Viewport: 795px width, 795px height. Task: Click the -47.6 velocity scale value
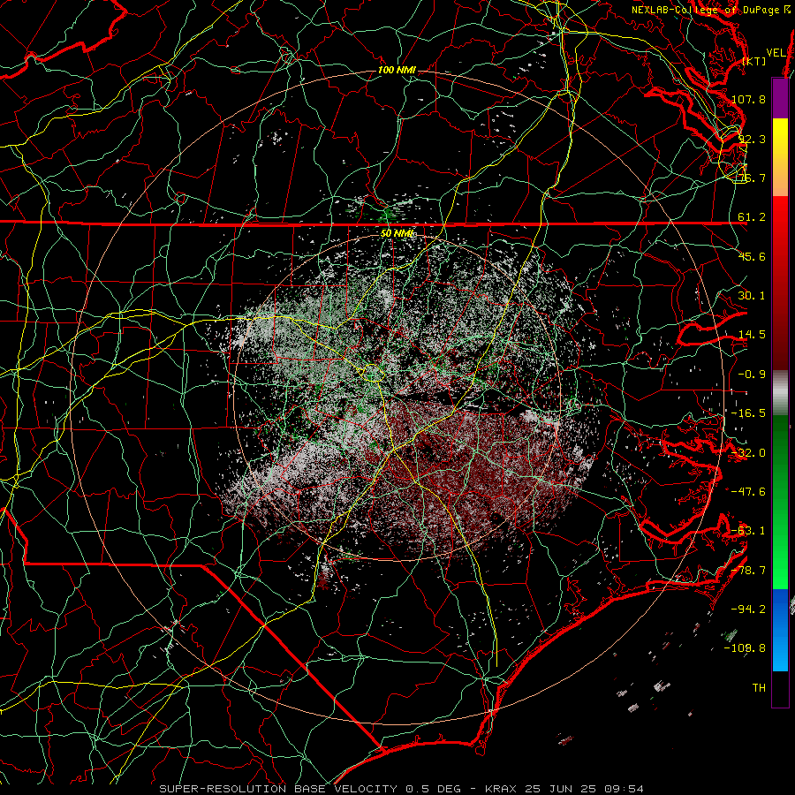point(748,492)
